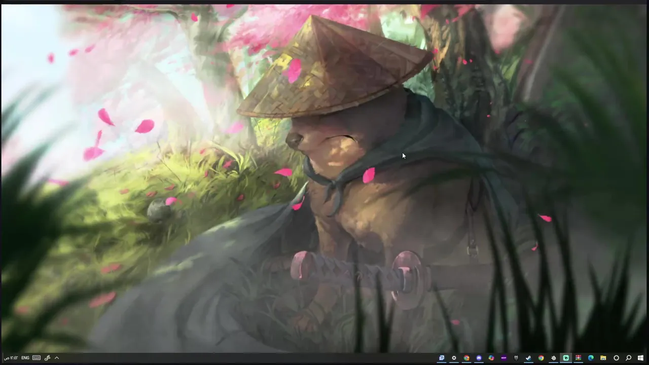This screenshot has height=365, width=649.
Task: Open taskbar search magnifier
Action: coord(628,358)
